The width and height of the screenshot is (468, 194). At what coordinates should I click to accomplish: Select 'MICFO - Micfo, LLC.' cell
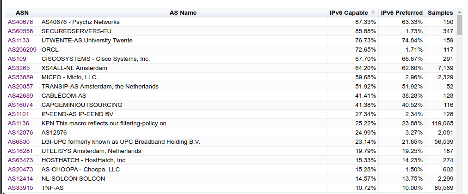(183, 77)
